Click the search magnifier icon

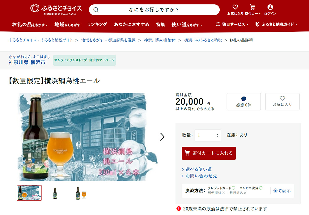click(x=96, y=10)
